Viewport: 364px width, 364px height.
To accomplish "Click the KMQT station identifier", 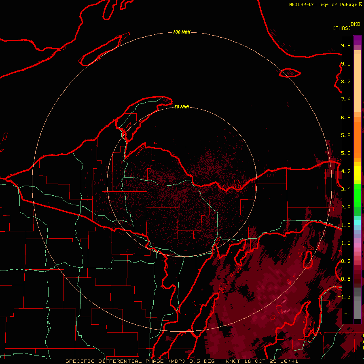I will pyautogui.click(x=233, y=361).
